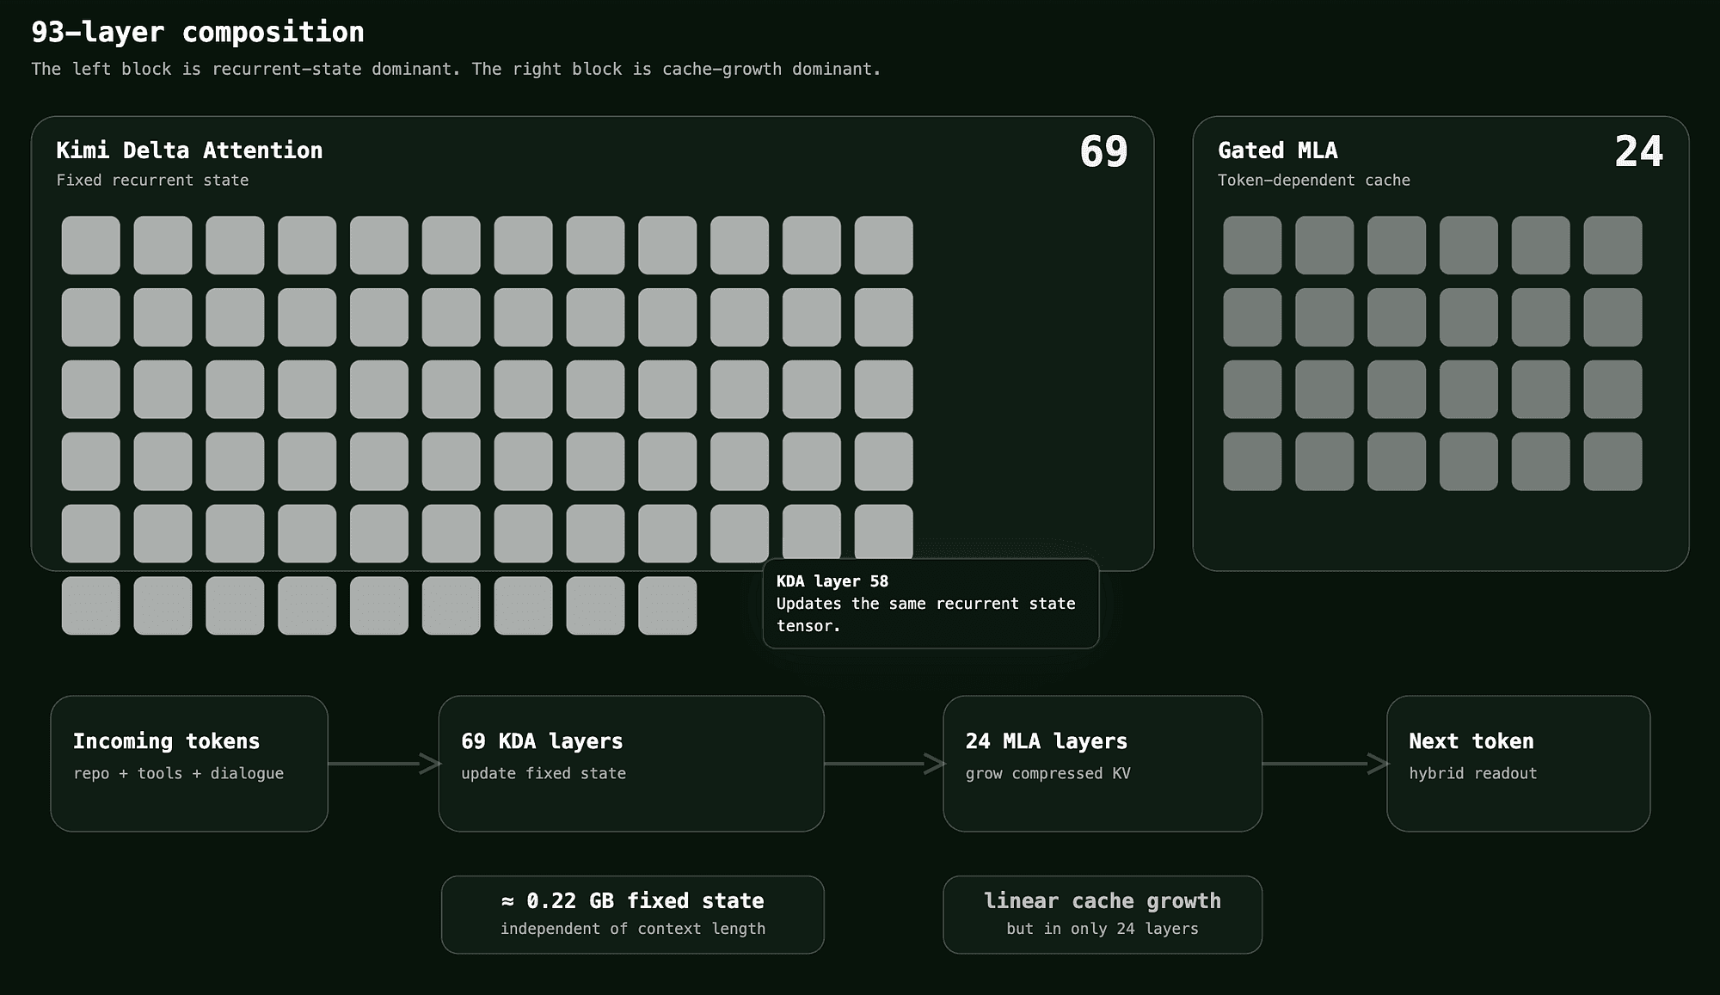1720x995 pixels.
Task: Click 'but in only 24 layers' text
Action: pos(1103,929)
